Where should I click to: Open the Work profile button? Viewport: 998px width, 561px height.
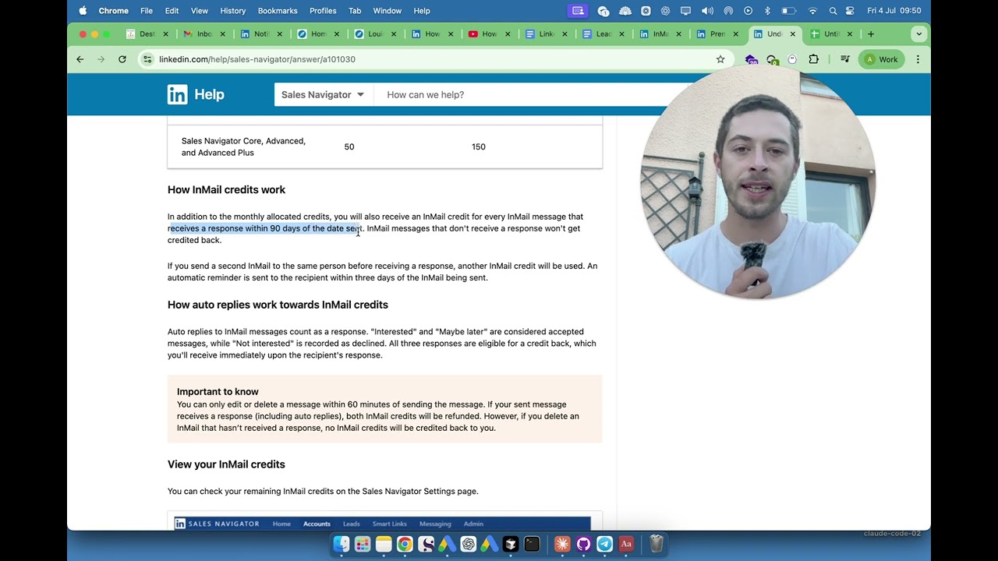tap(881, 59)
